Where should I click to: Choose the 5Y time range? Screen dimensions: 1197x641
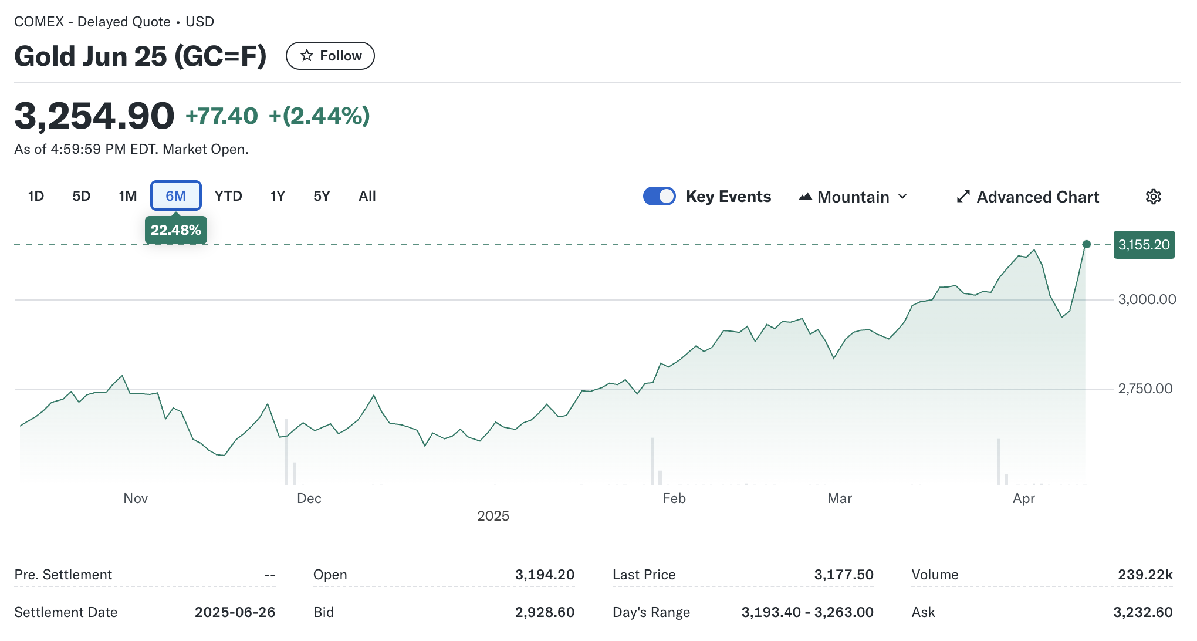322,196
